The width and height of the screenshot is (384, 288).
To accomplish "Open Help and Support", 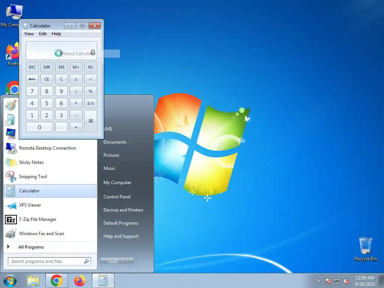I will tap(121, 236).
